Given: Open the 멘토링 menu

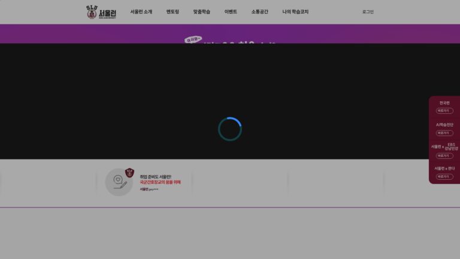Looking at the screenshot, I should coord(172,12).
